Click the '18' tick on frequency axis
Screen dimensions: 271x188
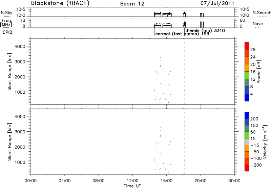tap(23, 20)
